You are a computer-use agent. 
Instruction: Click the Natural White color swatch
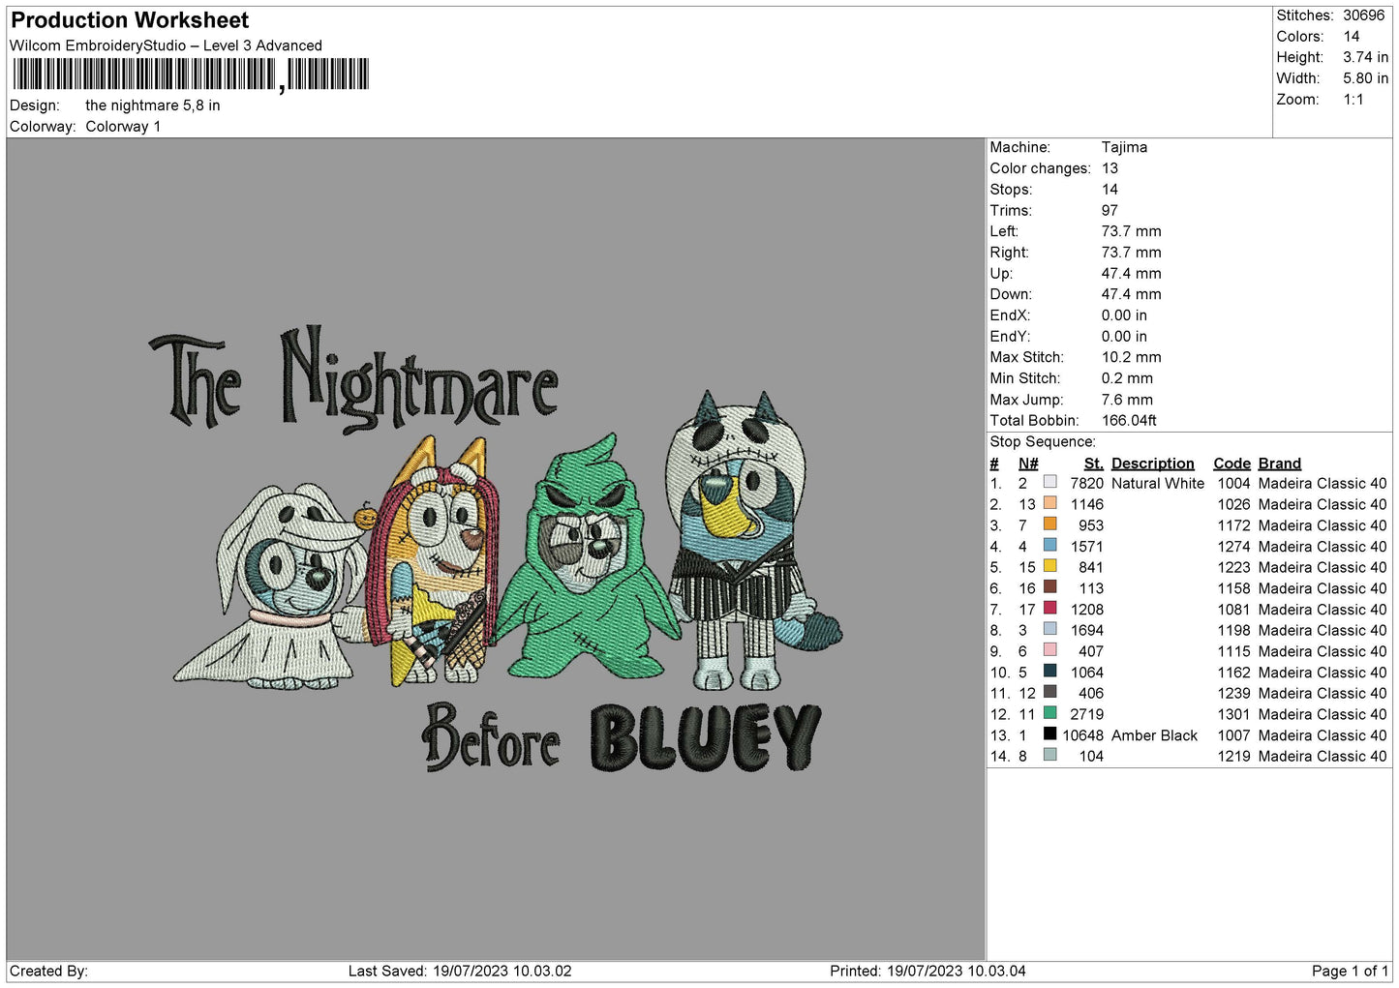point(1049,483)
